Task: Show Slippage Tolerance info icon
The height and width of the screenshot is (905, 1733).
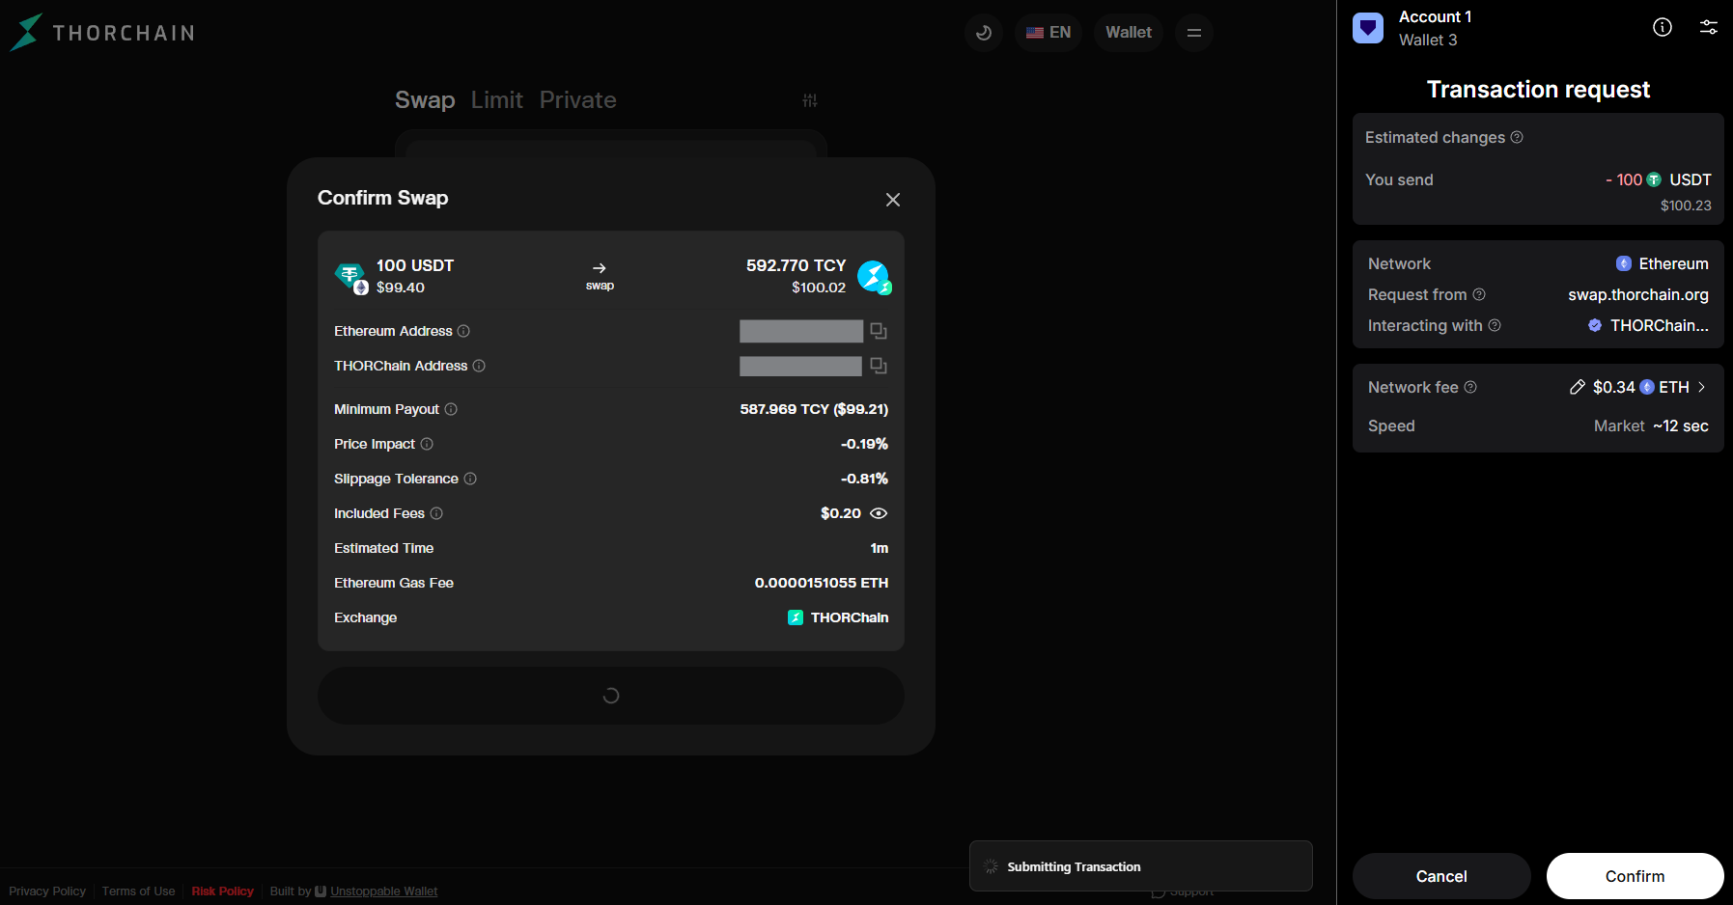Action: 470,479
